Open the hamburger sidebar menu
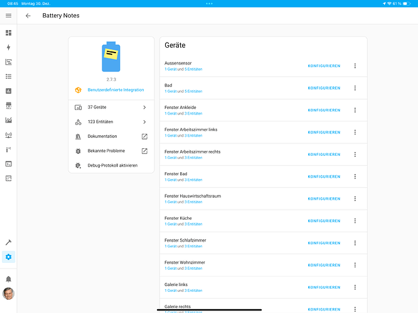418x313 pixels. [9, 16]
